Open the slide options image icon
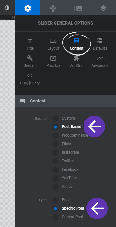Screen dimensions: 116x227 pos(78,8)
